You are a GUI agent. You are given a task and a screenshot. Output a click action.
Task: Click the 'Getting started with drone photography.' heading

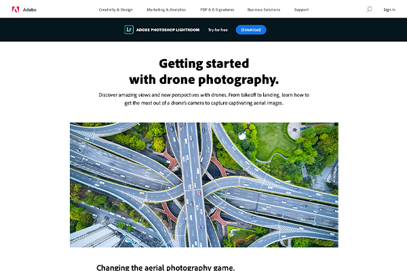point(204,72)
